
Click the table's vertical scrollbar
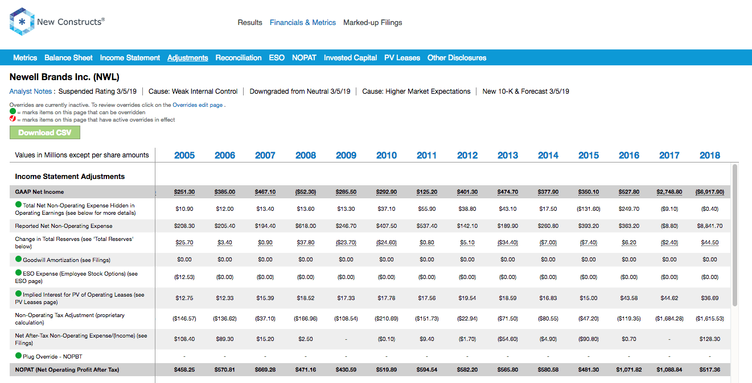click(x=734, y=236)
